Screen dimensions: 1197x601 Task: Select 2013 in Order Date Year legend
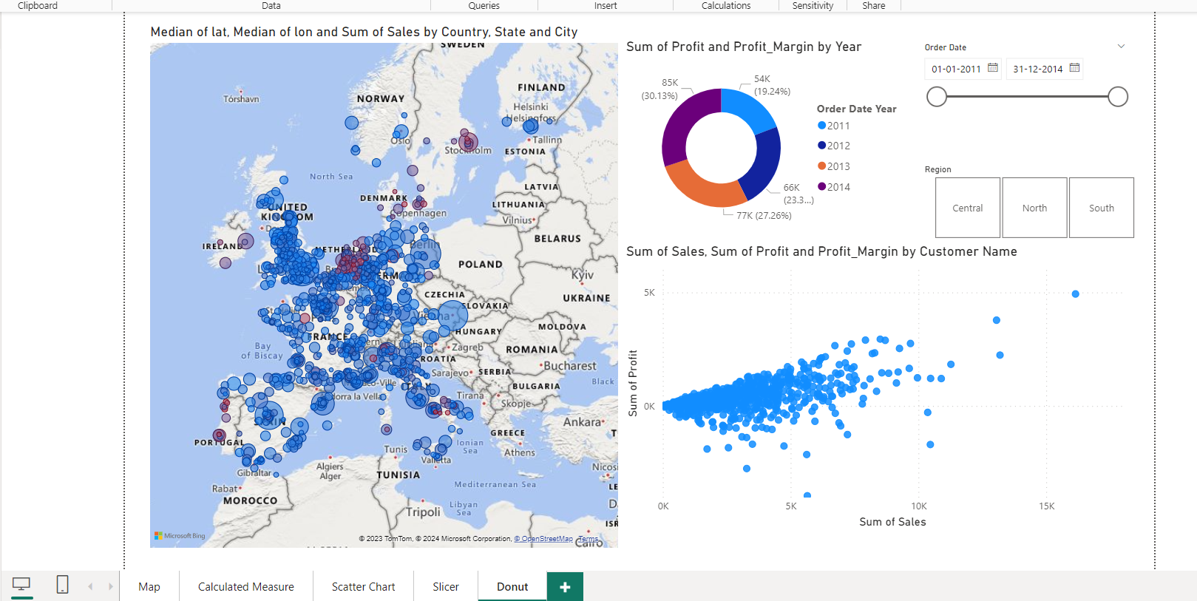pyautogui.click(x=834, y=166)
